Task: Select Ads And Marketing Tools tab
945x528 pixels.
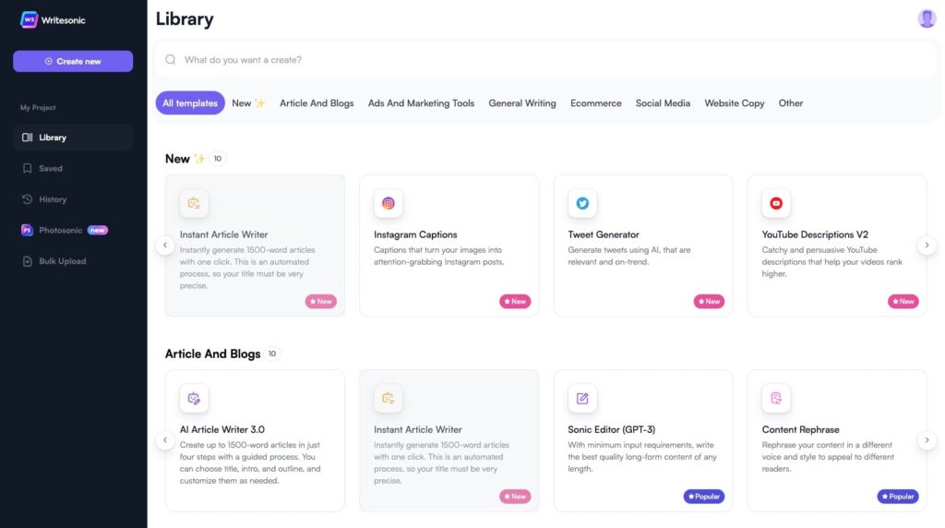Action: pos(421,103)
